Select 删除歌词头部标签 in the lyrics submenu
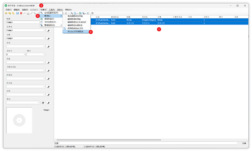 coord(76,25)
